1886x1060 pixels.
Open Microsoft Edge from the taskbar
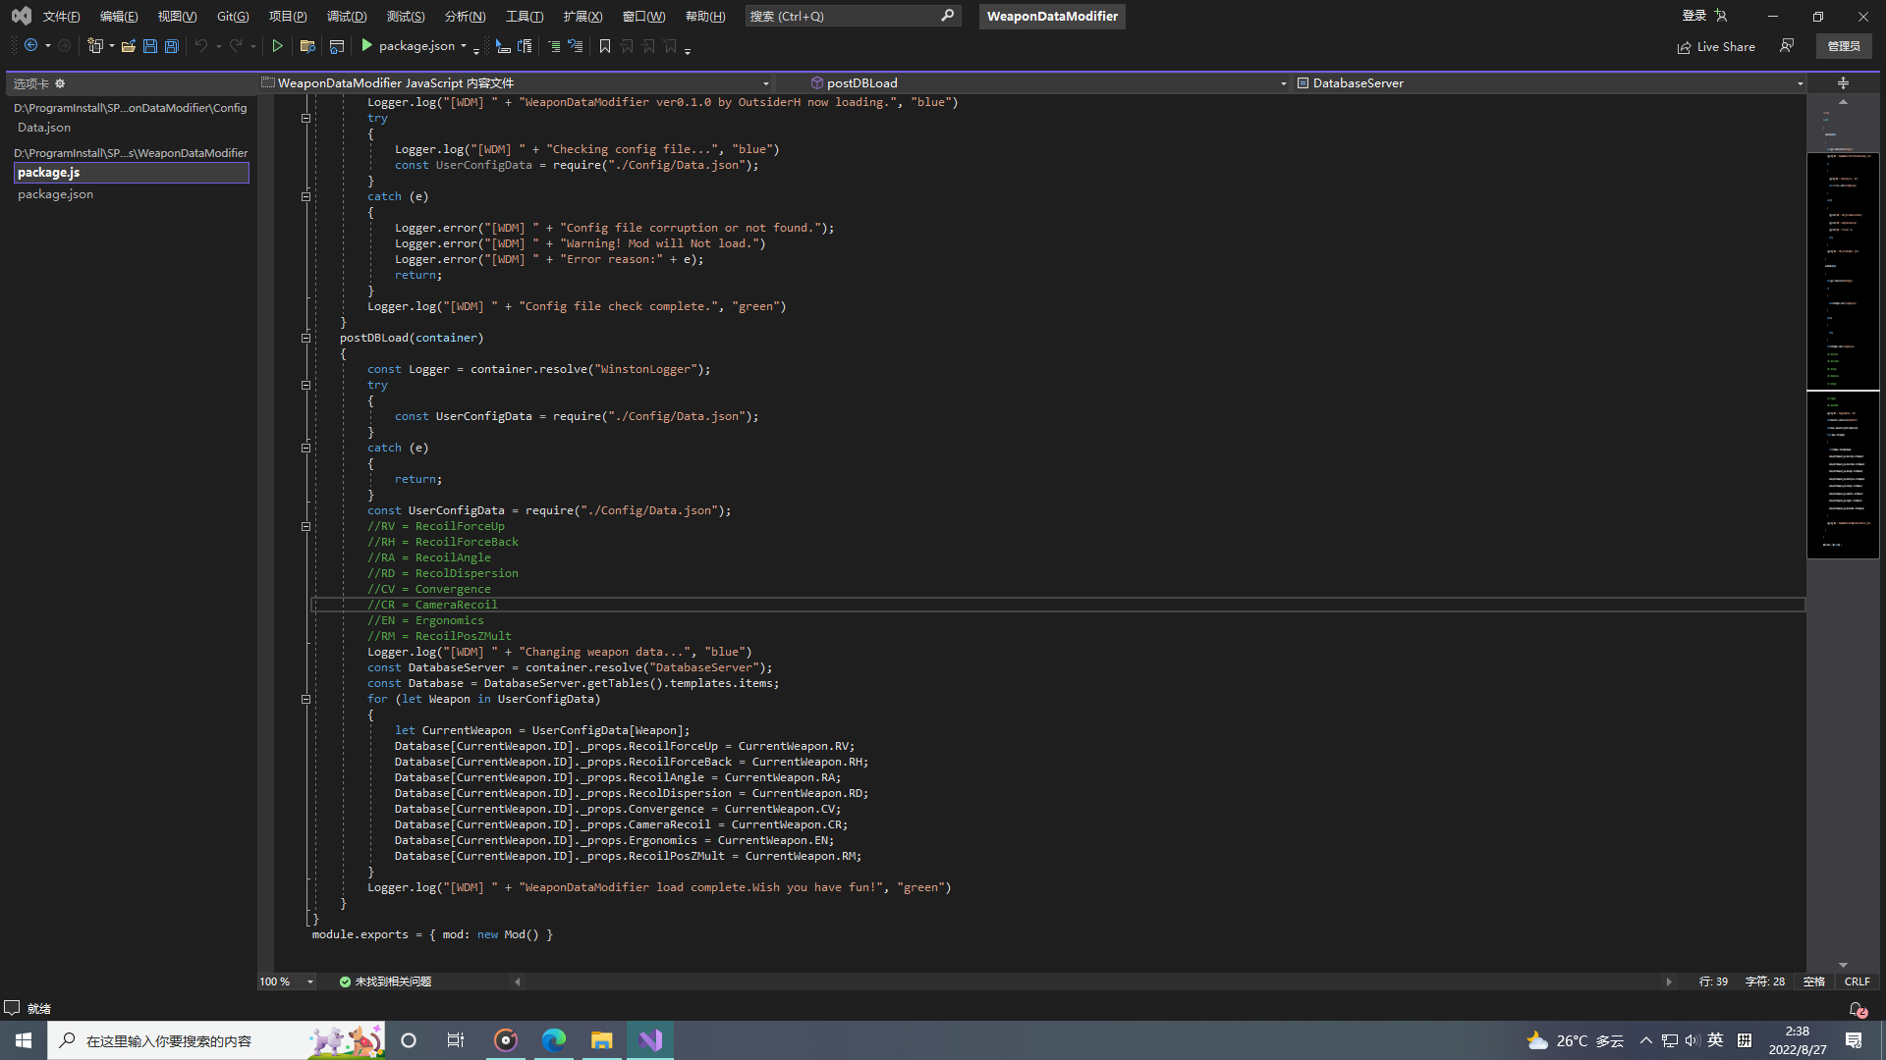pyautogui.click(x=553, y=1039)
